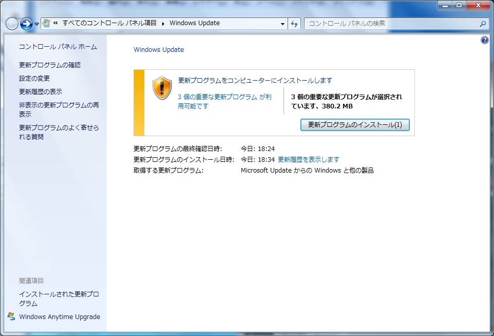Click 更新プログラムの確認 in sidebar

pos(50,65)
